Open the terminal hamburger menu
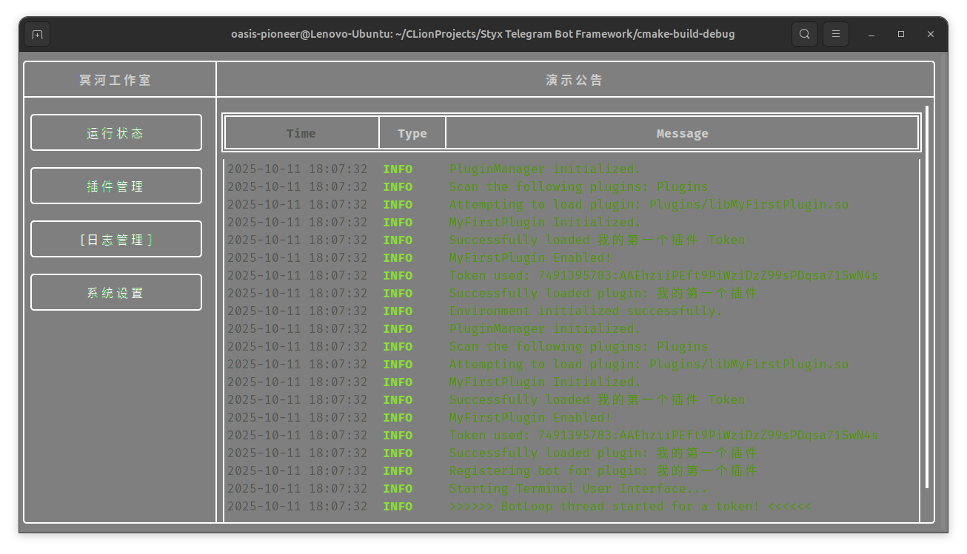The image size is (967, 554). point(836,34)
